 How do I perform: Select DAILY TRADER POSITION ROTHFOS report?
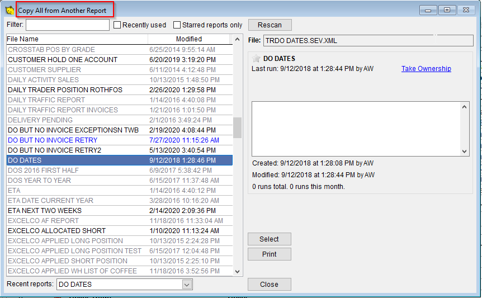pyautogui.click(x=120, y=89)
